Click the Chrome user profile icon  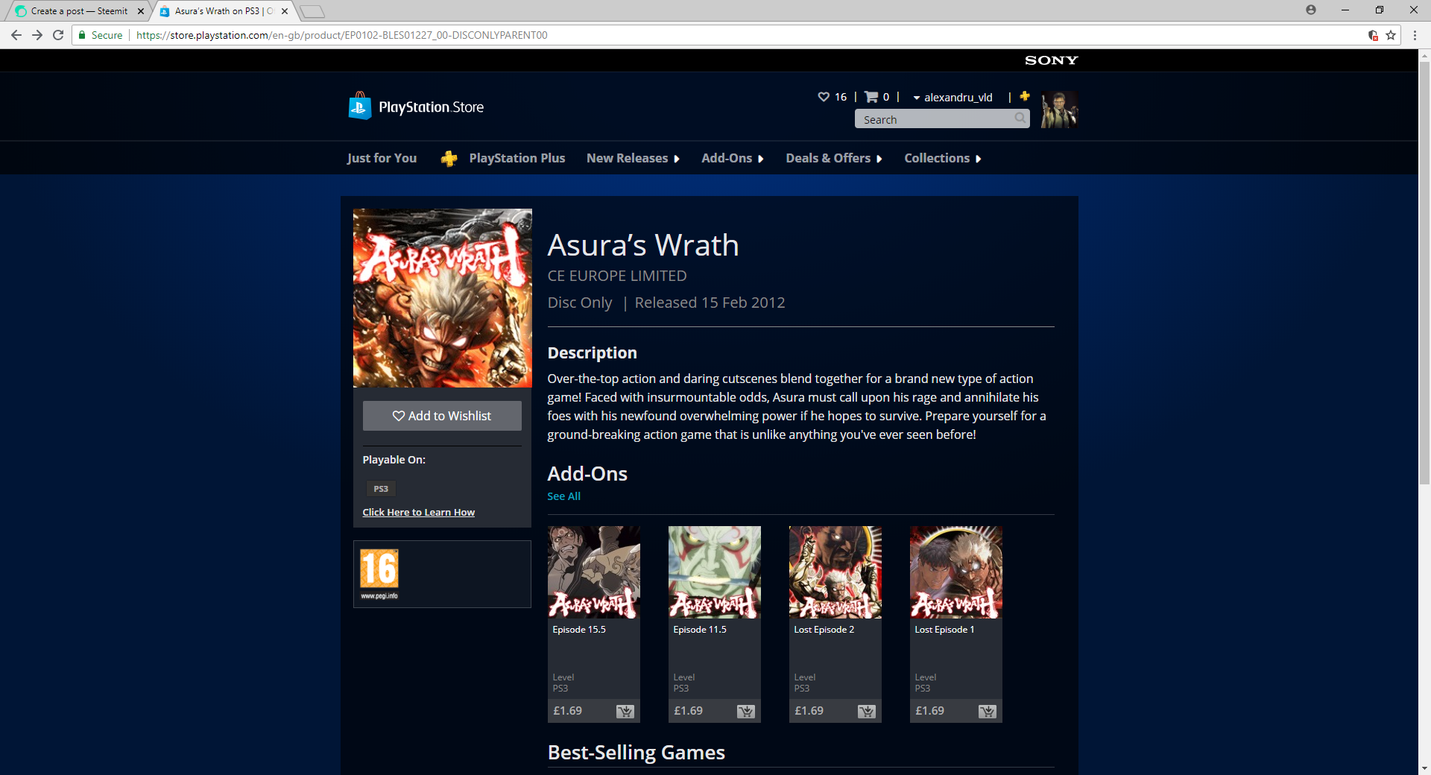1311,10
